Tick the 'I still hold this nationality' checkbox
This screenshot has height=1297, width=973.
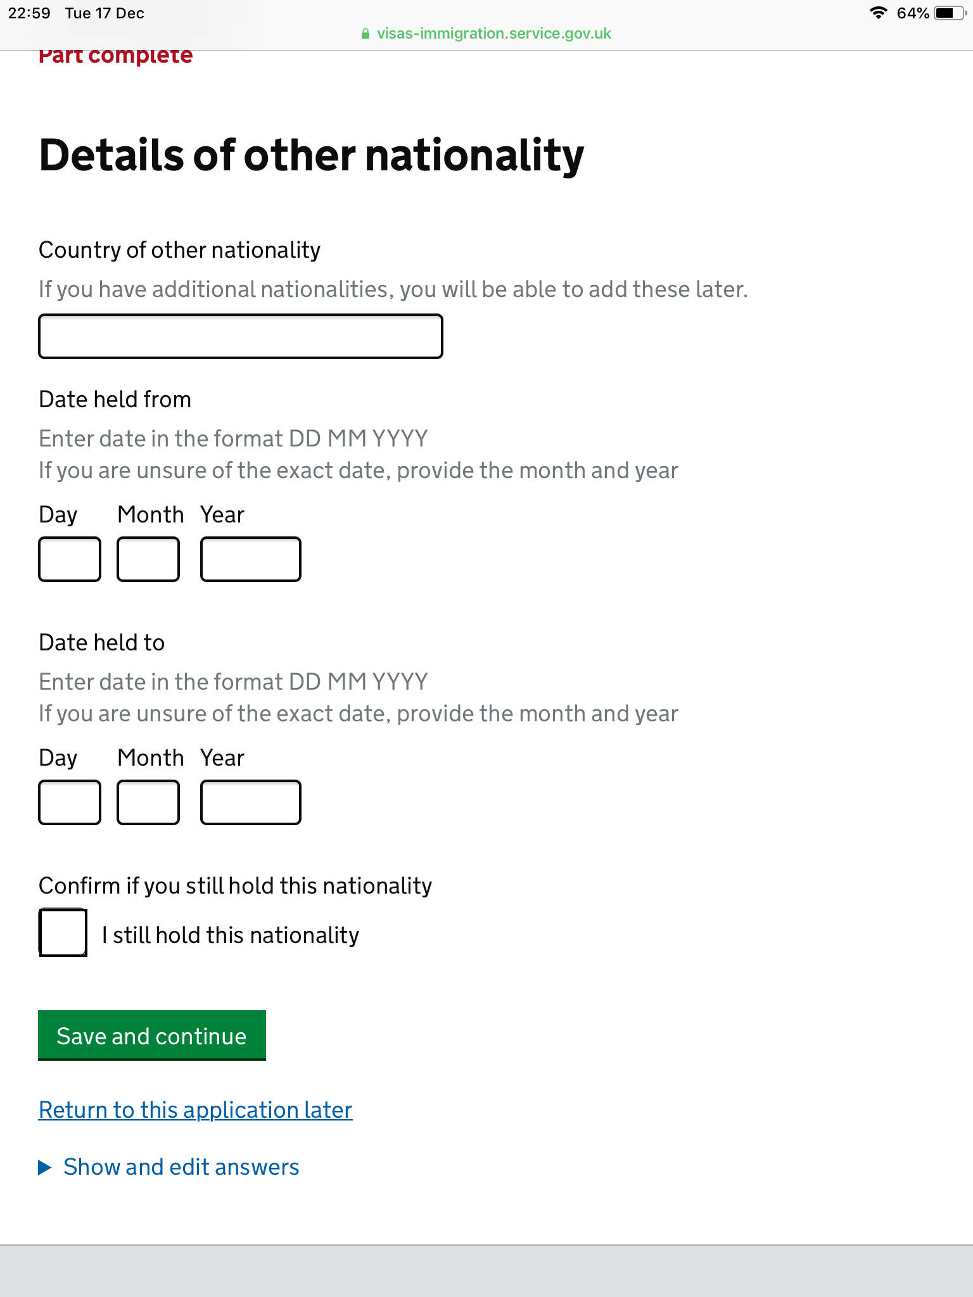[x=63, y=933]
